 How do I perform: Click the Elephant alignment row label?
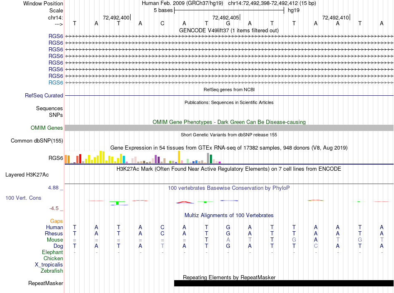52,252
